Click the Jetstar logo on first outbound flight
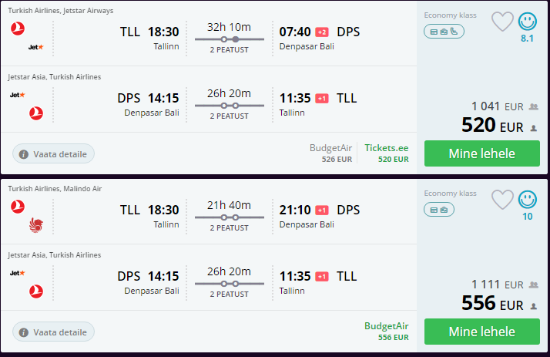The height and width of the screenshot is (357, 550). point(35,47)
